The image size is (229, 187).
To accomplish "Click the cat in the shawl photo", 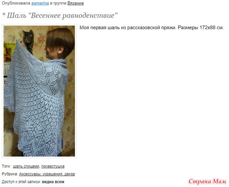I will (28, 41).
